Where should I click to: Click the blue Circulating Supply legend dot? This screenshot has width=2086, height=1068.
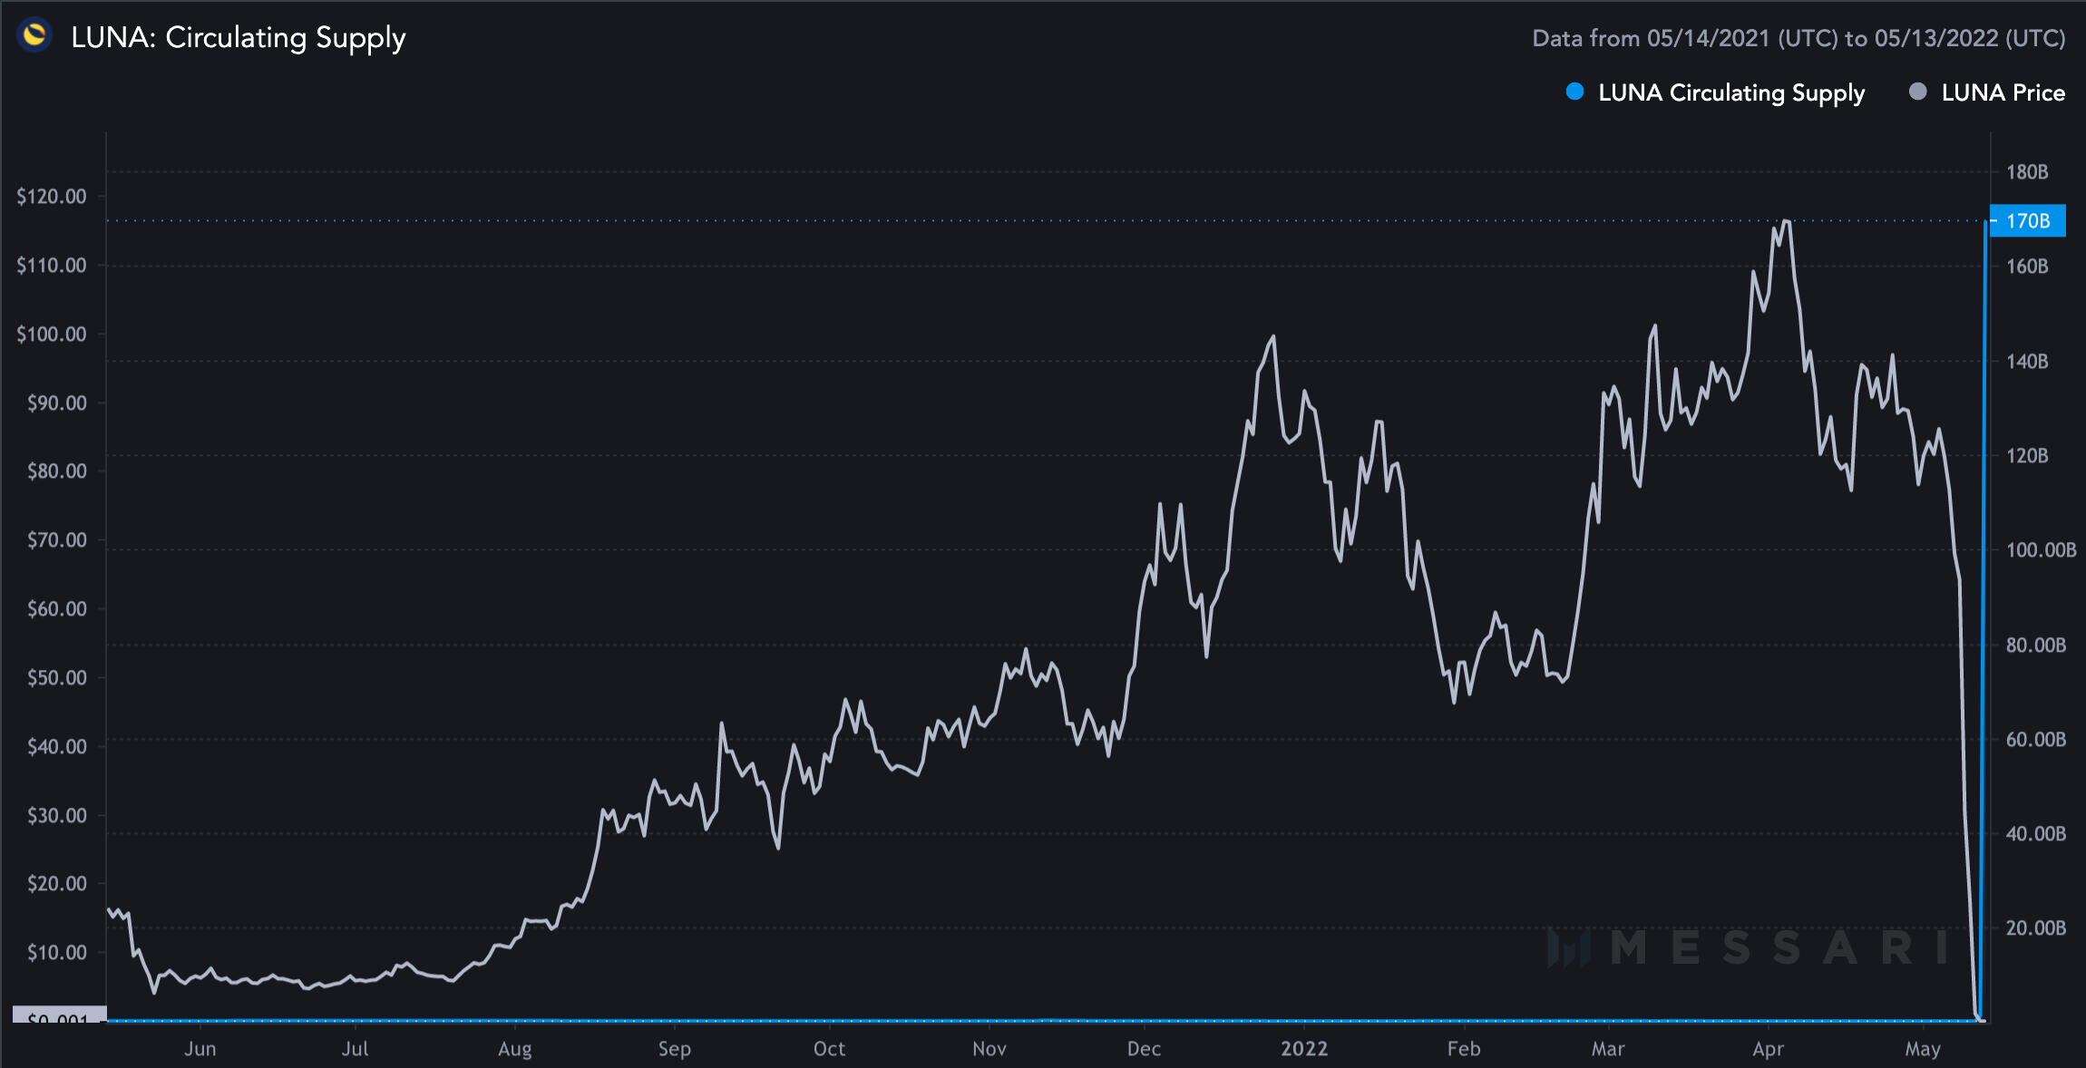click(1575, 92)
